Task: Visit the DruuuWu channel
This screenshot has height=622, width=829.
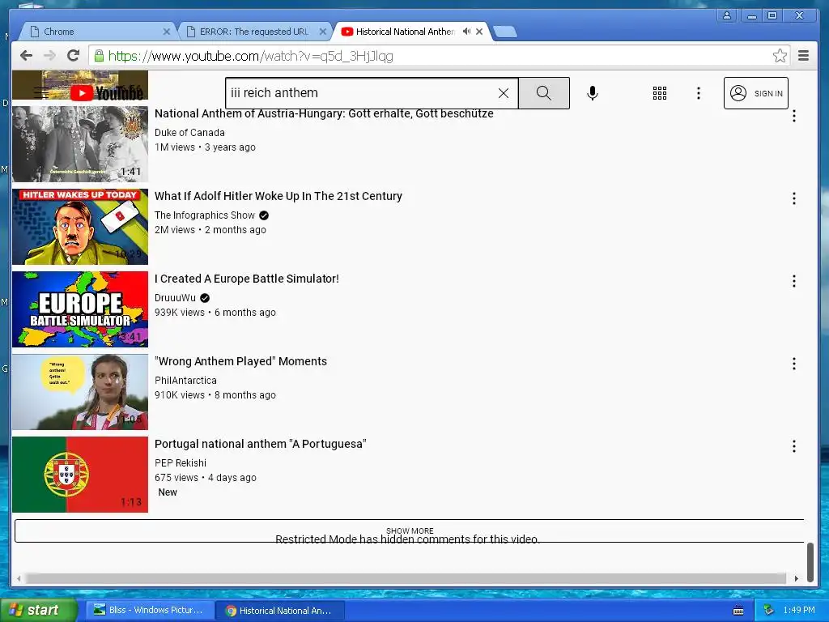Action: point(175,298)
